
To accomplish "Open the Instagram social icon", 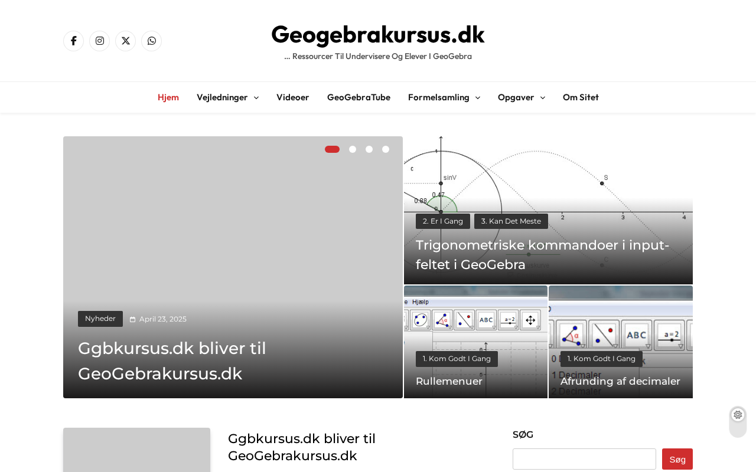I will [x=99, y=41].
